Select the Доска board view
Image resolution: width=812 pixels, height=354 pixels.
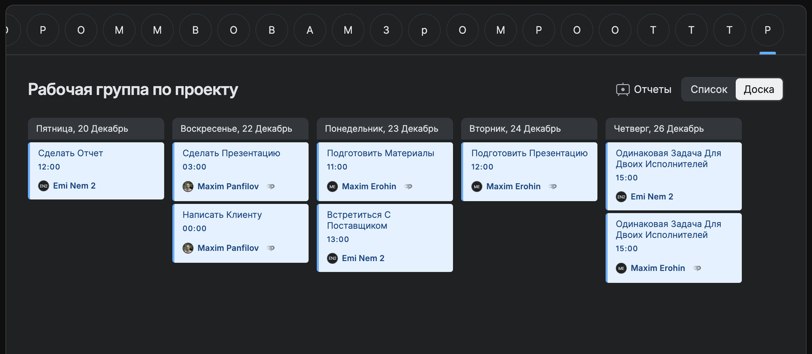pos(759,90)
